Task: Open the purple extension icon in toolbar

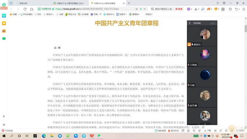Action: (x=189, y=9)
